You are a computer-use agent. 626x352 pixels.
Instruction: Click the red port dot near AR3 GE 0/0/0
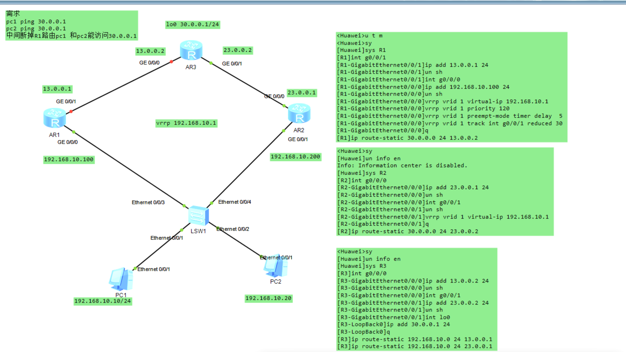tap(171, 62)
